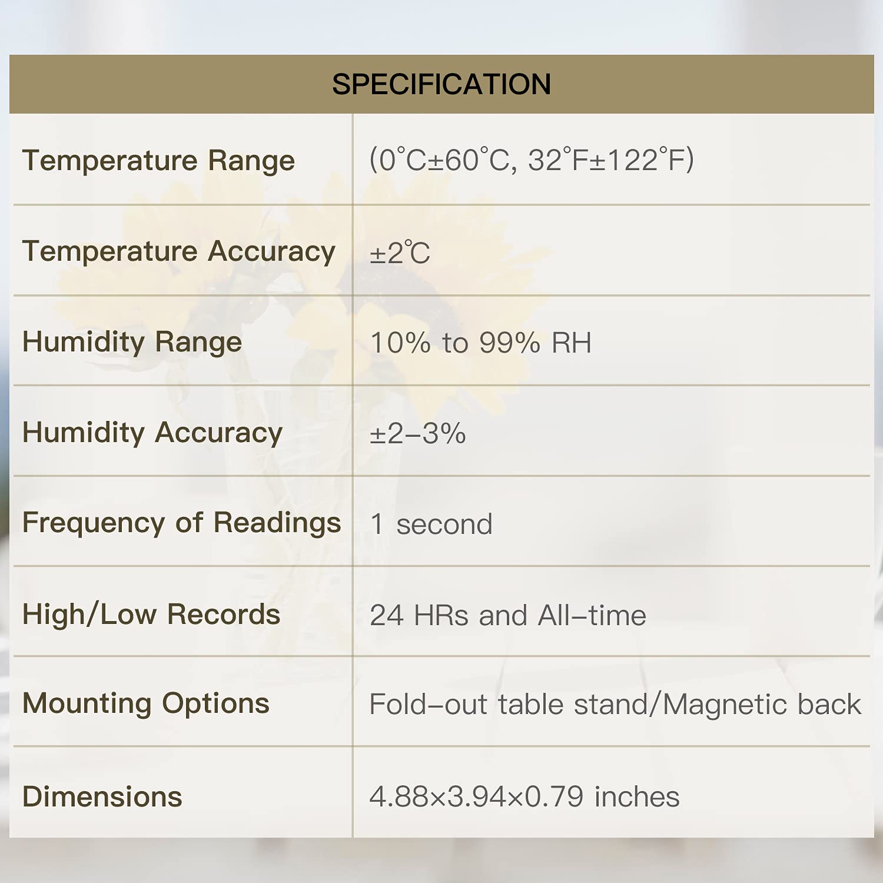The image size is (883, 883).
Task: Click the 4.88×3.94×0.79 inches value
Action: pos(525,796)
